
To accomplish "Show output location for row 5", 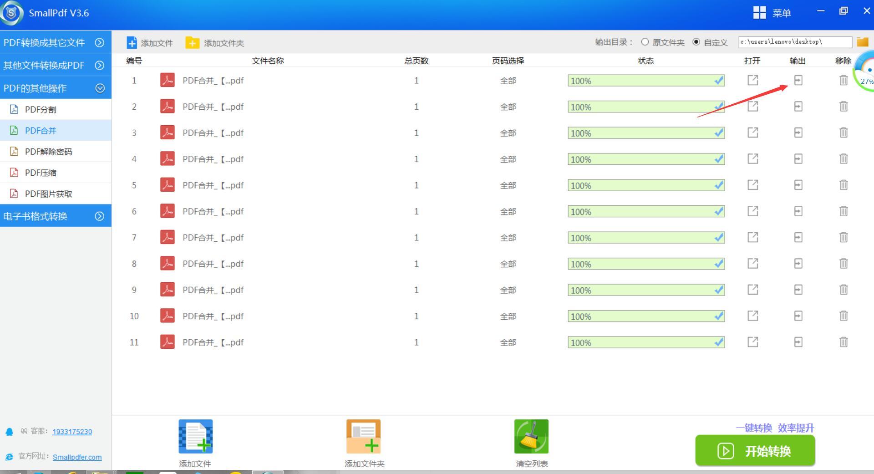I will pos(798,185).
